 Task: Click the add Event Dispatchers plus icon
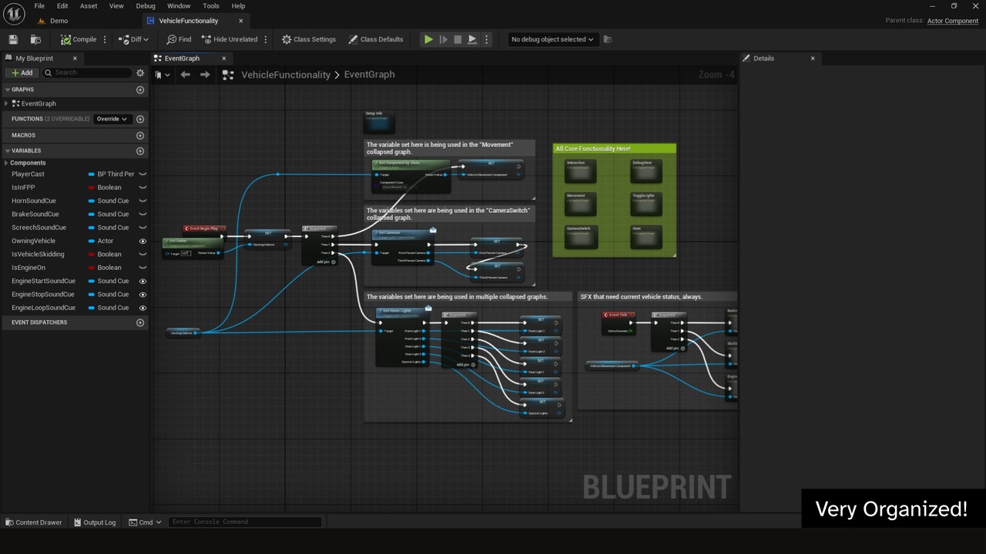(140, 322)
